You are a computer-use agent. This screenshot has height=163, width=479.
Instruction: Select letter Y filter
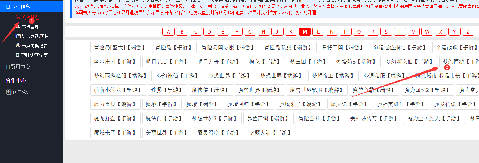454,32
